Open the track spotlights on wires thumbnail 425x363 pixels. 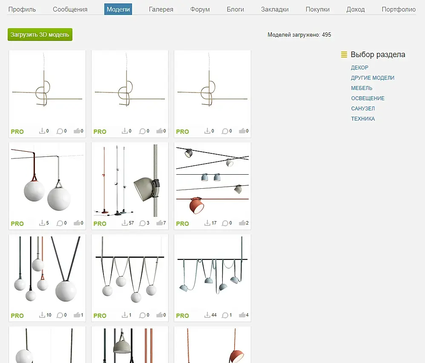[x=212, y=181]
